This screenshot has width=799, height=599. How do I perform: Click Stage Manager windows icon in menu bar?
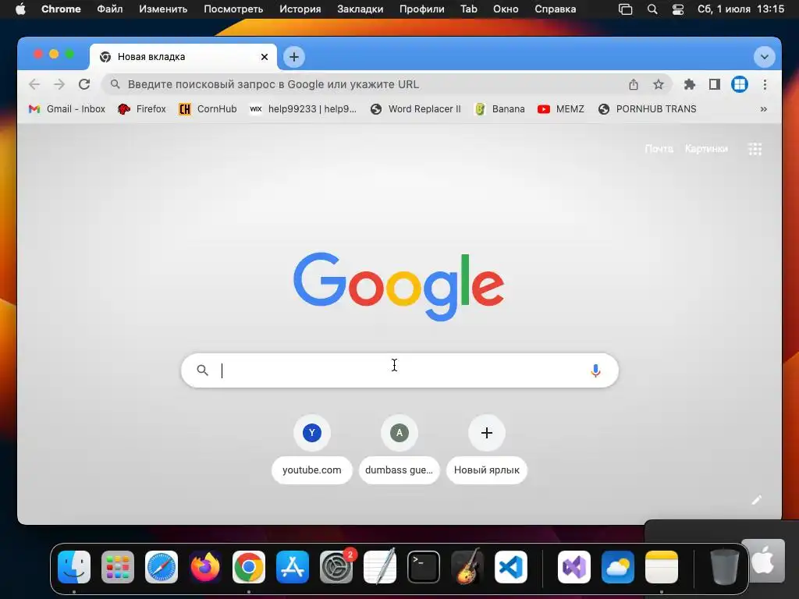pos(625,9)
